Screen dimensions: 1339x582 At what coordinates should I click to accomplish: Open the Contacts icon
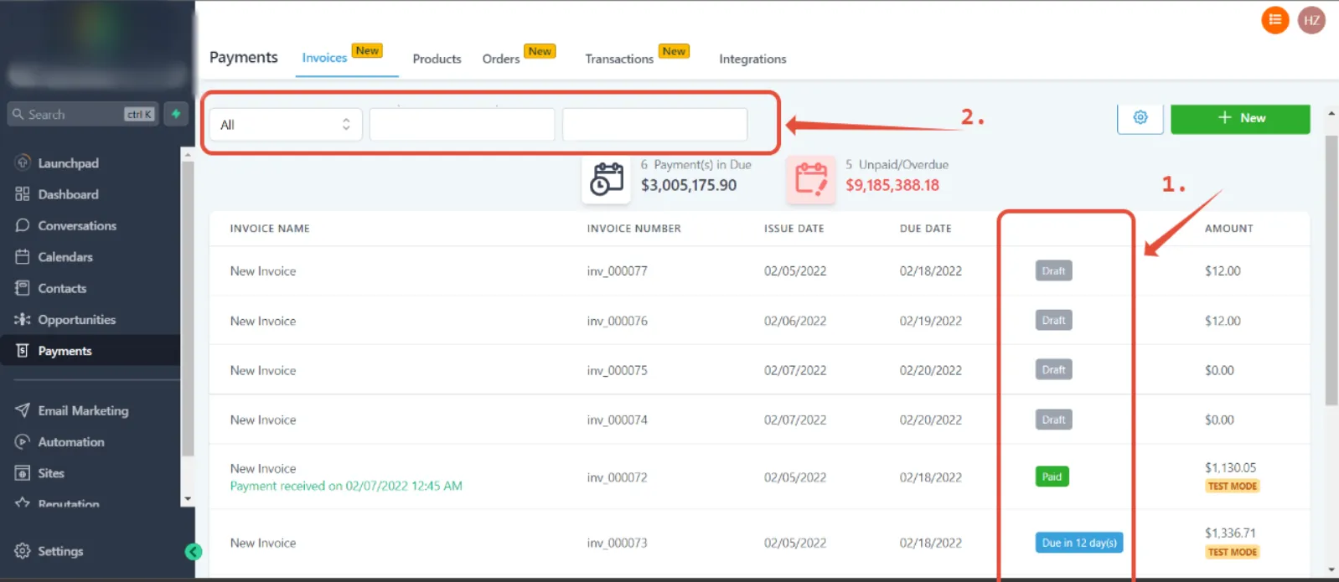[23, 288]
